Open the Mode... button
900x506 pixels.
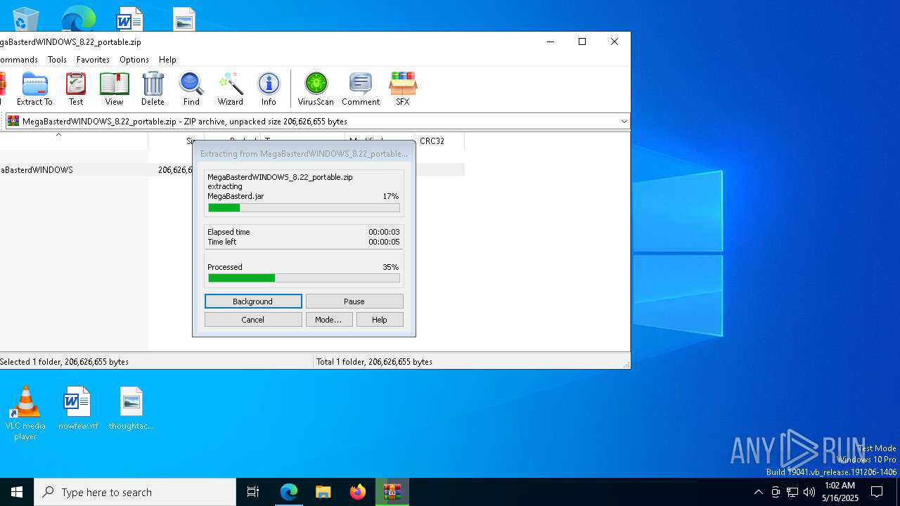328,319
